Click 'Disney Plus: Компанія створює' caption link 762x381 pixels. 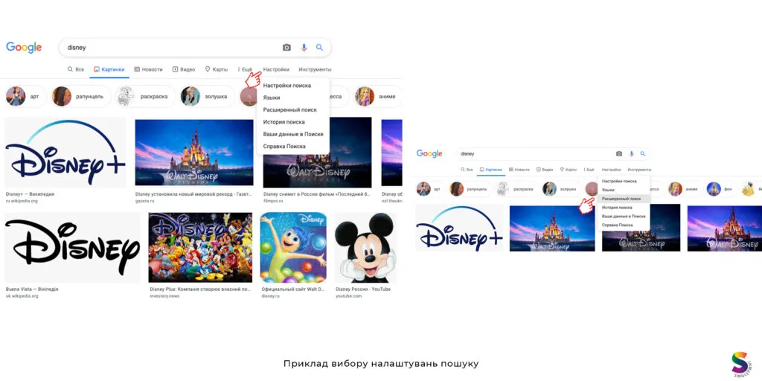tap(200, 289)
